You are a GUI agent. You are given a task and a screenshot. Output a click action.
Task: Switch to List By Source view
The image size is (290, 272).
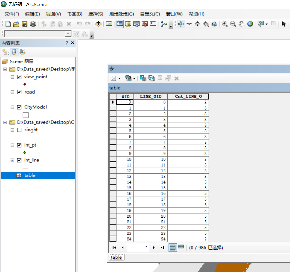tap(14, 52)
